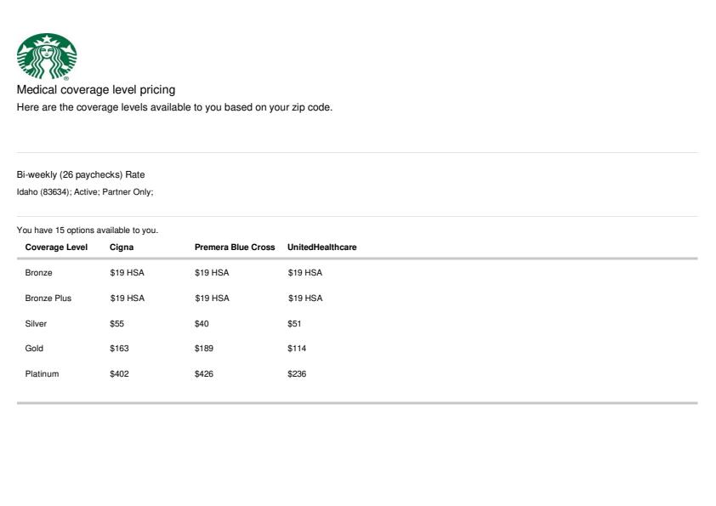Select the Cigna column header
Image resolution: width=716 pixels, height=506 pixels.
point(122,247)
